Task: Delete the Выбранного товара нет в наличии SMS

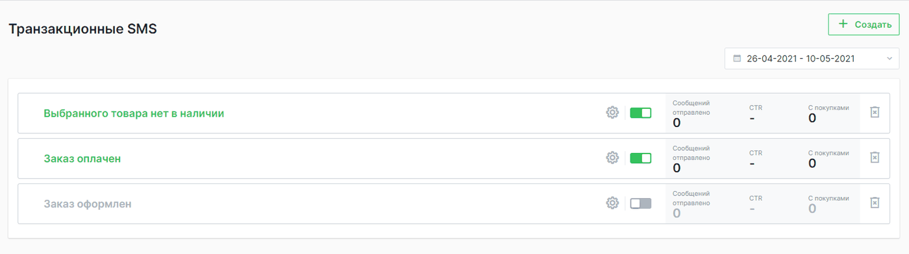Action: (x=875, y=113)
